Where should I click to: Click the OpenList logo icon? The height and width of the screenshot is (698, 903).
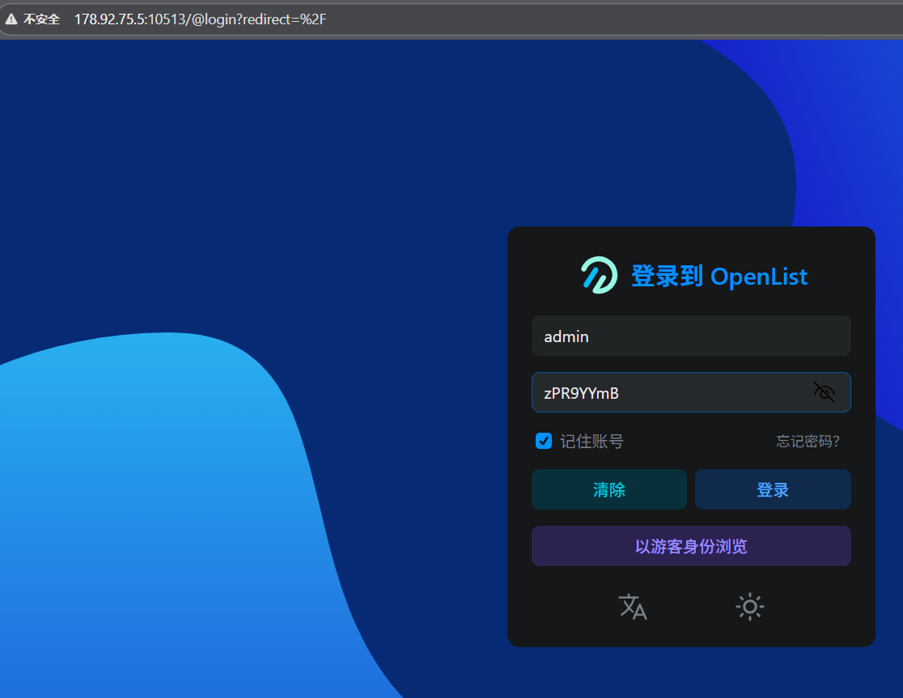(599, 275)
